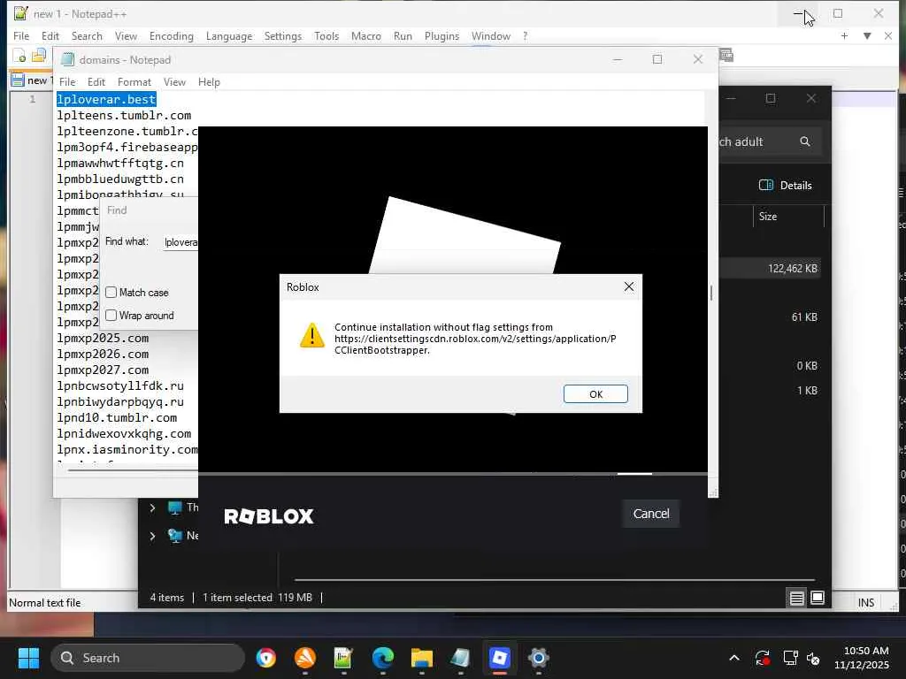Screen dimensions: 906x679
Task: Click lpnd10.tumblr.com line in Notepad
Action: click(117, 418)
